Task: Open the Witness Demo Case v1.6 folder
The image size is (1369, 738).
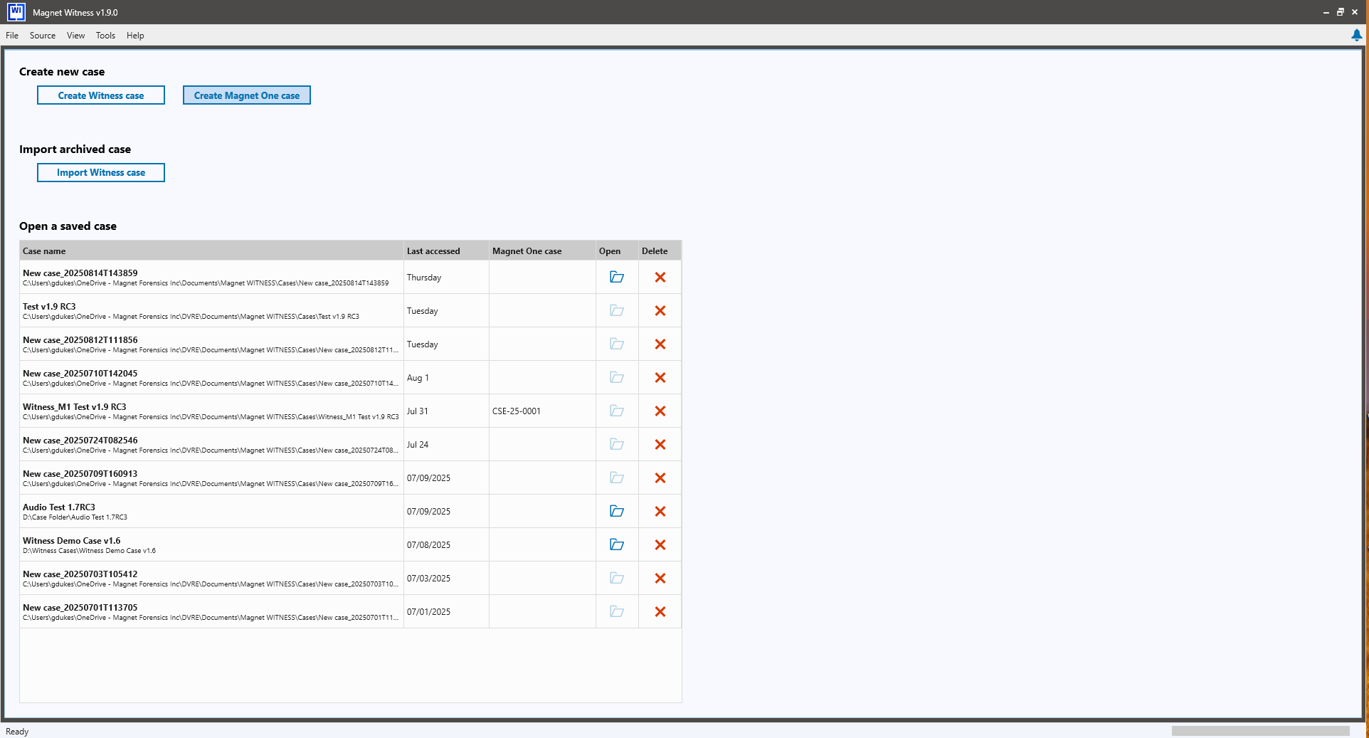Action: coord(617,544)
